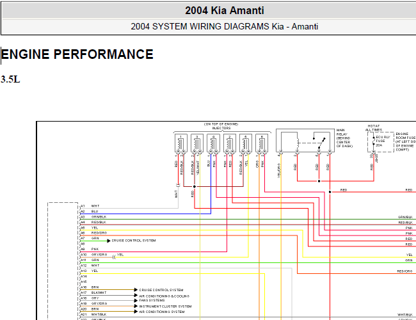This screenshot has width=416, height=320.
Task: Click the "ECU RLY FUSE 20A" label
Action: pyautogui.click(x=383, y=141)
